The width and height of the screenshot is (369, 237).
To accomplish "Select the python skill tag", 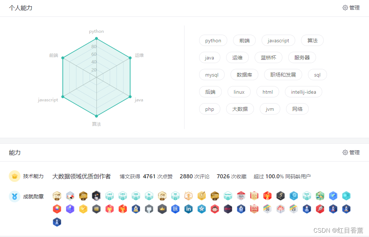I will pyautogui.click(x=213, y=40).
